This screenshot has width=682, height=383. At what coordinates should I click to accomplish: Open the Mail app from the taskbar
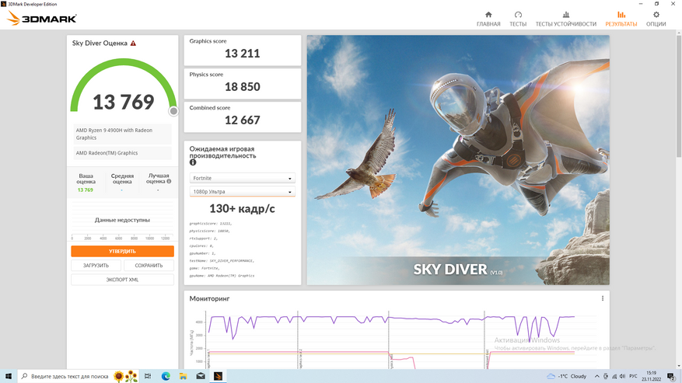[201, 376]
